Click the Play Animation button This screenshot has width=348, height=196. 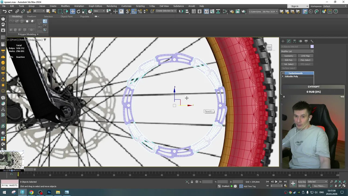pyautogui.click(x=276, y=182)
